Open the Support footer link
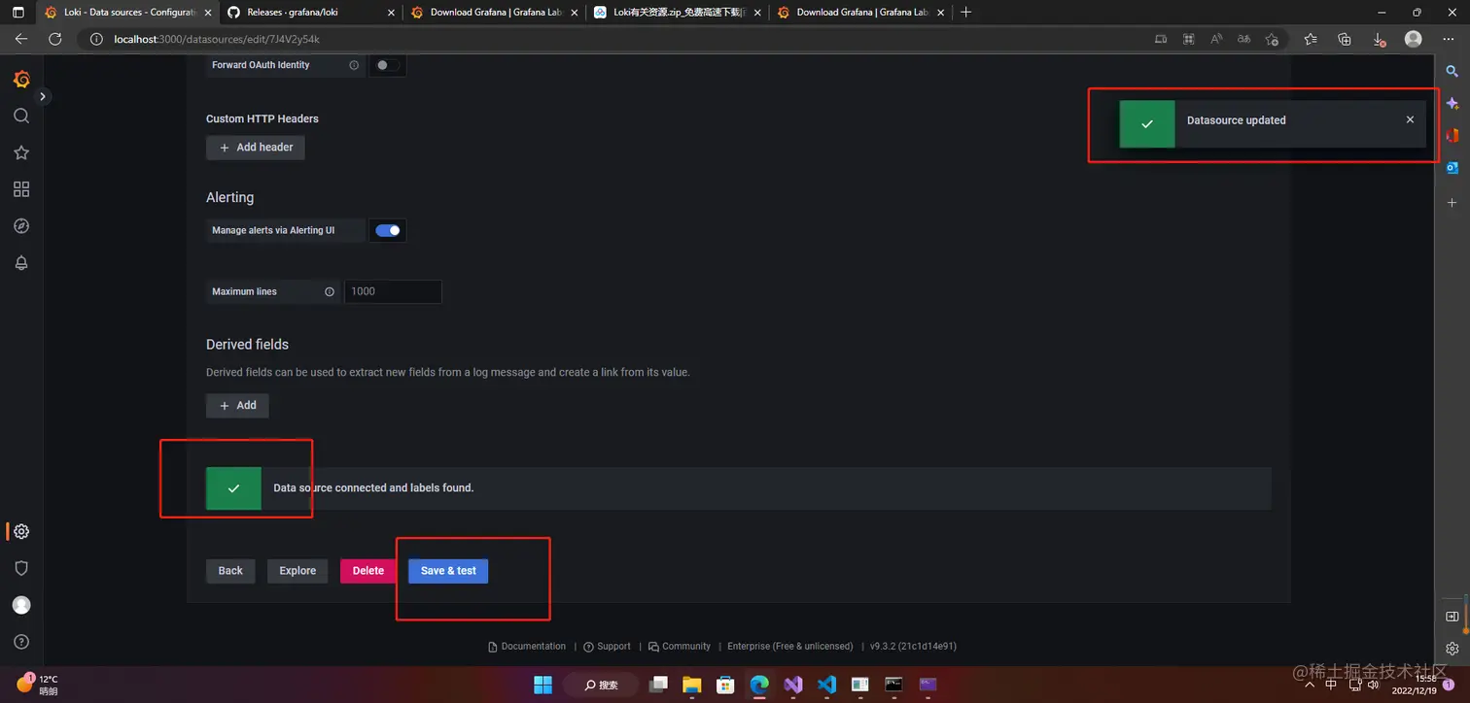The width and height of the screenshot is (1470, 703). click(x=607, y=647)
